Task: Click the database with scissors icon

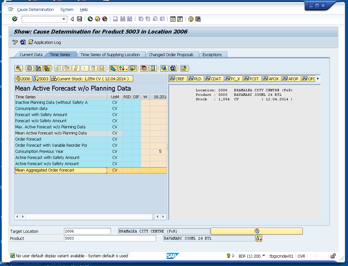Action: coord(164,68)
